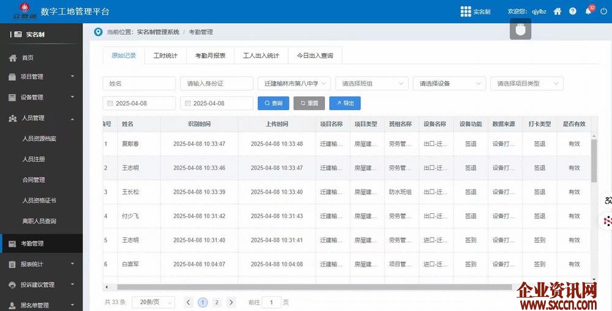Open 人员资格证书 submenu item
This screenshot has height=311, width=612.
[x=39, y=200]
